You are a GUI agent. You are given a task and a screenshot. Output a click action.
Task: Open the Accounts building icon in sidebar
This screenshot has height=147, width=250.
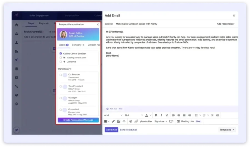pyautogui.click(x=16, y=51)
